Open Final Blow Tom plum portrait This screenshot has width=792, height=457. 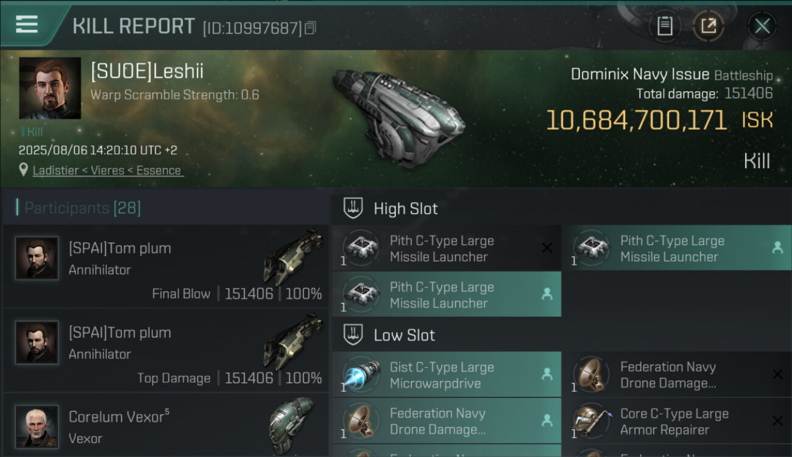pyautogui.click(x=37, y=258)
